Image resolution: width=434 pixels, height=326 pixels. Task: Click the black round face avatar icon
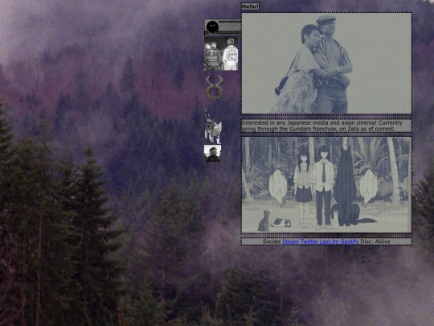[x=212, y=27]
